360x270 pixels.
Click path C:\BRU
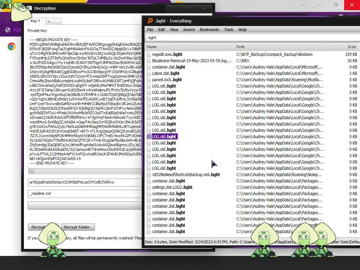tap(243, 61)
